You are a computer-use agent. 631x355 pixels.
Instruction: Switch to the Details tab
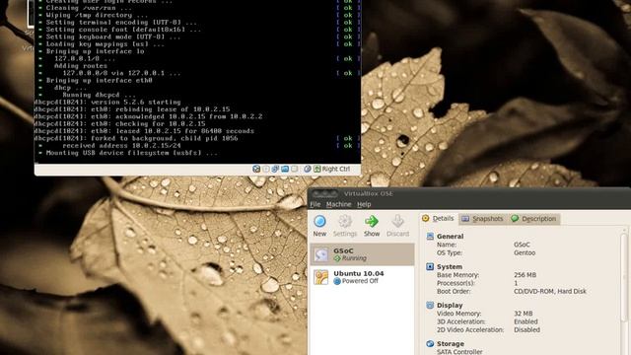pyautogui.click(x=438, y=219)
